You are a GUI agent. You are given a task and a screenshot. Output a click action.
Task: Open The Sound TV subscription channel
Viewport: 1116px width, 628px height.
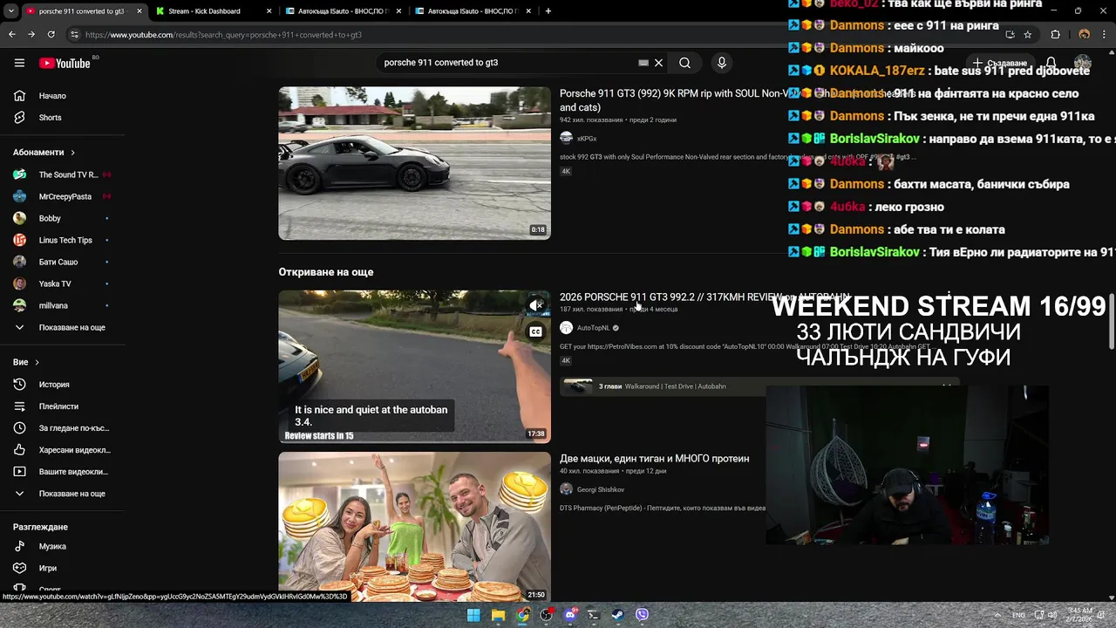coord(63,174)
